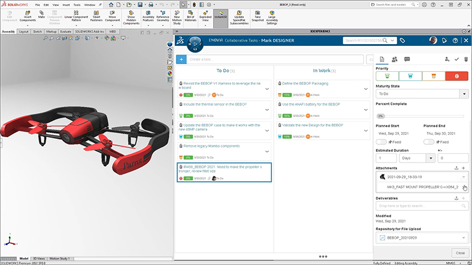Click Mark DESIGNER profile avatar
The height and width of the screenshot is (265, 472).
click(433, 41)
